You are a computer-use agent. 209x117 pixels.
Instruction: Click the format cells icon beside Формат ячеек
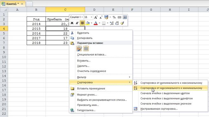72,94
